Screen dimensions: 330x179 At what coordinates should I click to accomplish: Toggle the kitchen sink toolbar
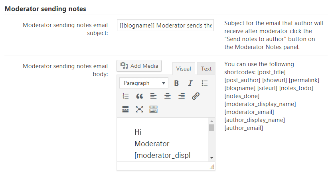154,109
